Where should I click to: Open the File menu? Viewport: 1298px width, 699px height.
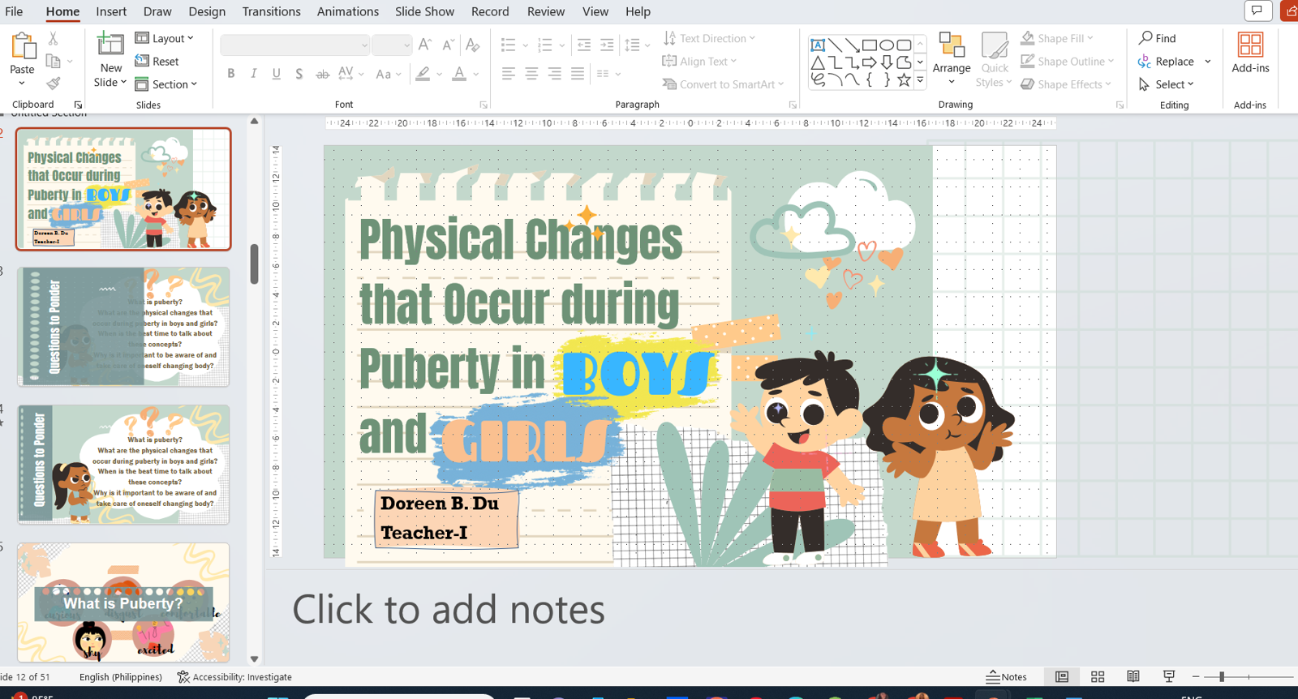[x=14, y=11]
